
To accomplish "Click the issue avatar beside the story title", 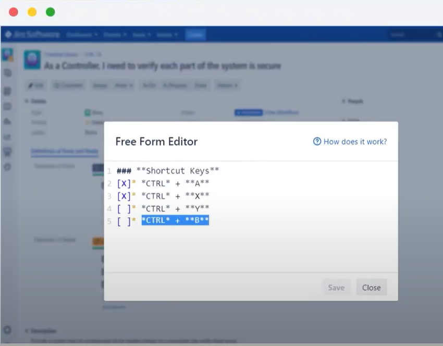I will click(x=32, y=60).
